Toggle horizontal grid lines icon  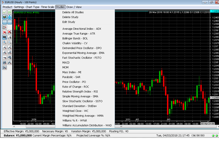click(5, 22)
